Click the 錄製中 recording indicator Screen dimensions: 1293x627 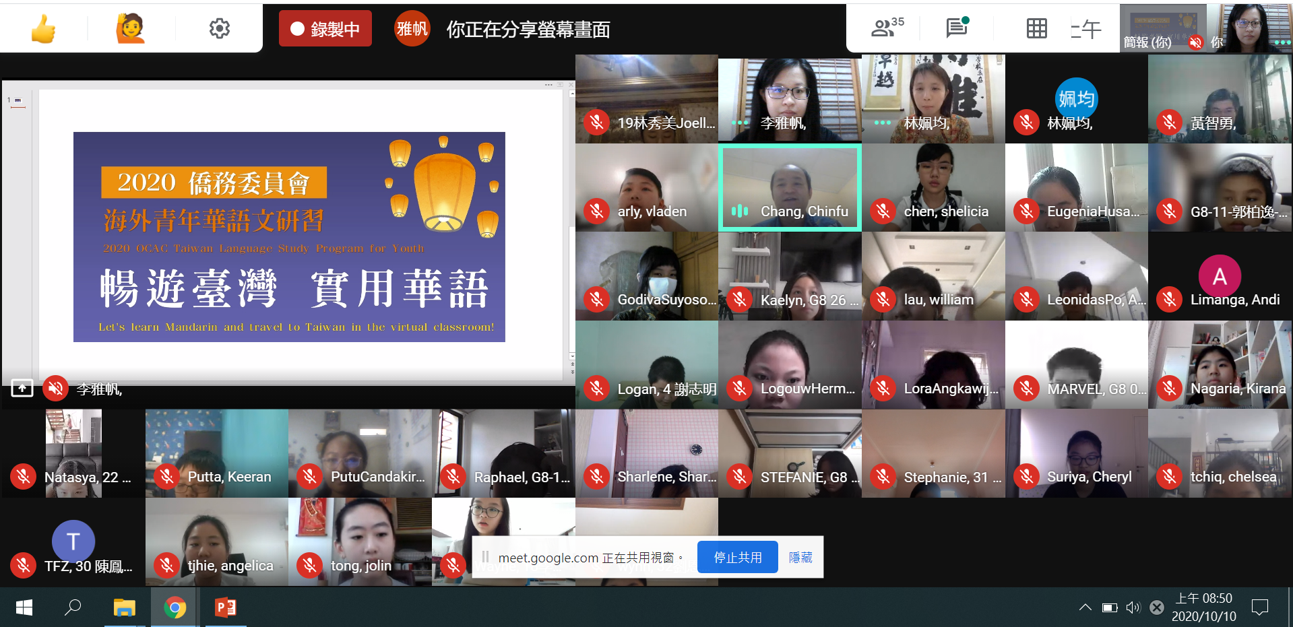point(325,28)
